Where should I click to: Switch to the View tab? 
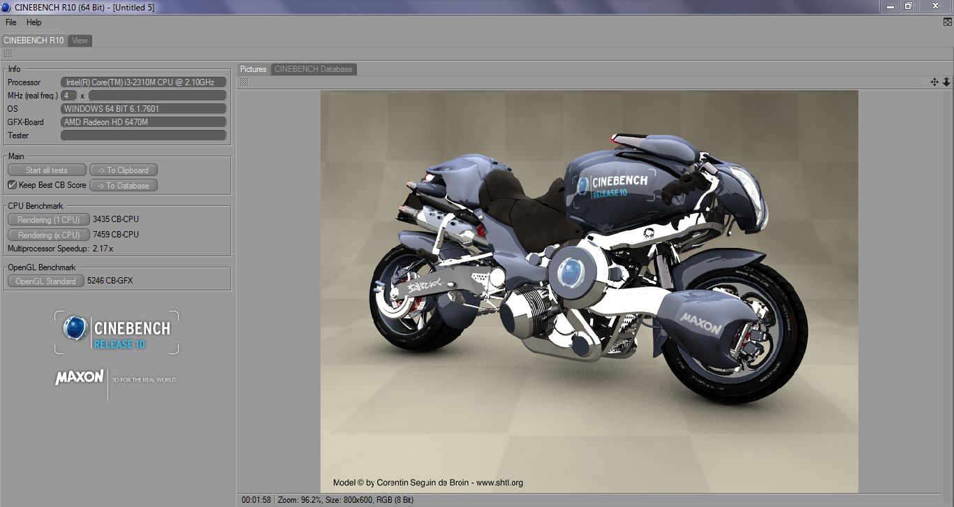[x=80, y=41]
